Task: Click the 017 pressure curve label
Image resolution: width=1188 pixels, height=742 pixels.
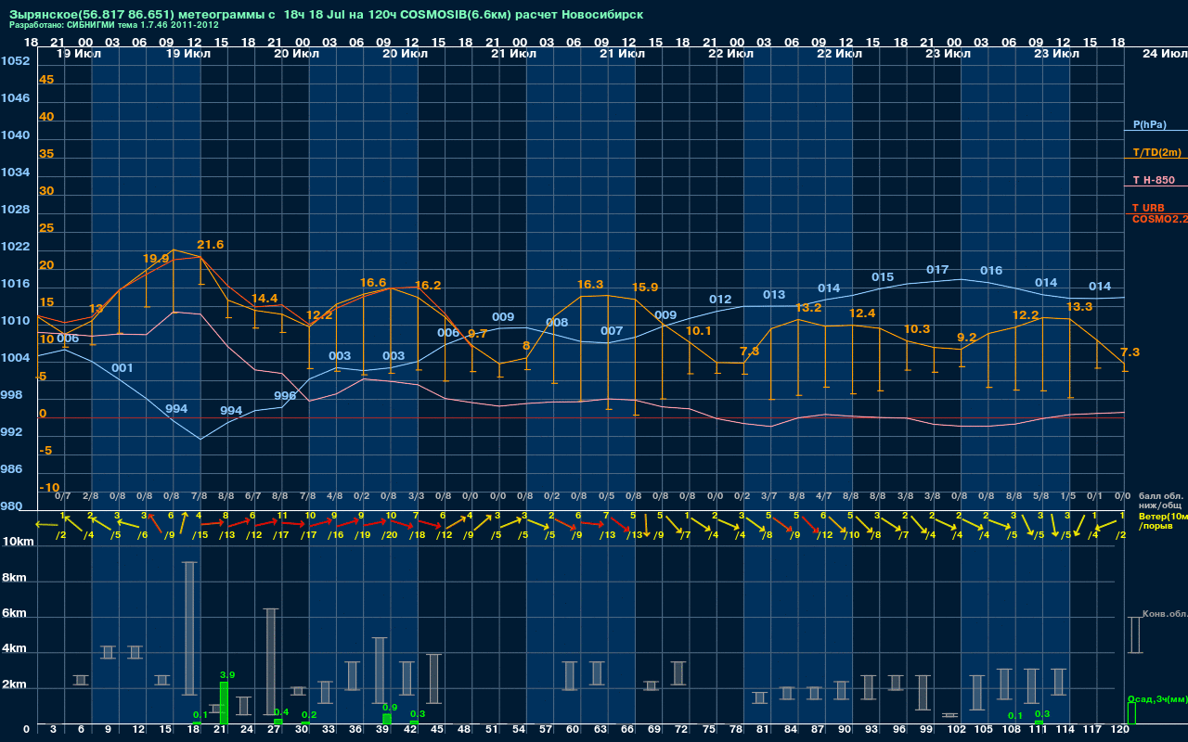Action: 937,270
